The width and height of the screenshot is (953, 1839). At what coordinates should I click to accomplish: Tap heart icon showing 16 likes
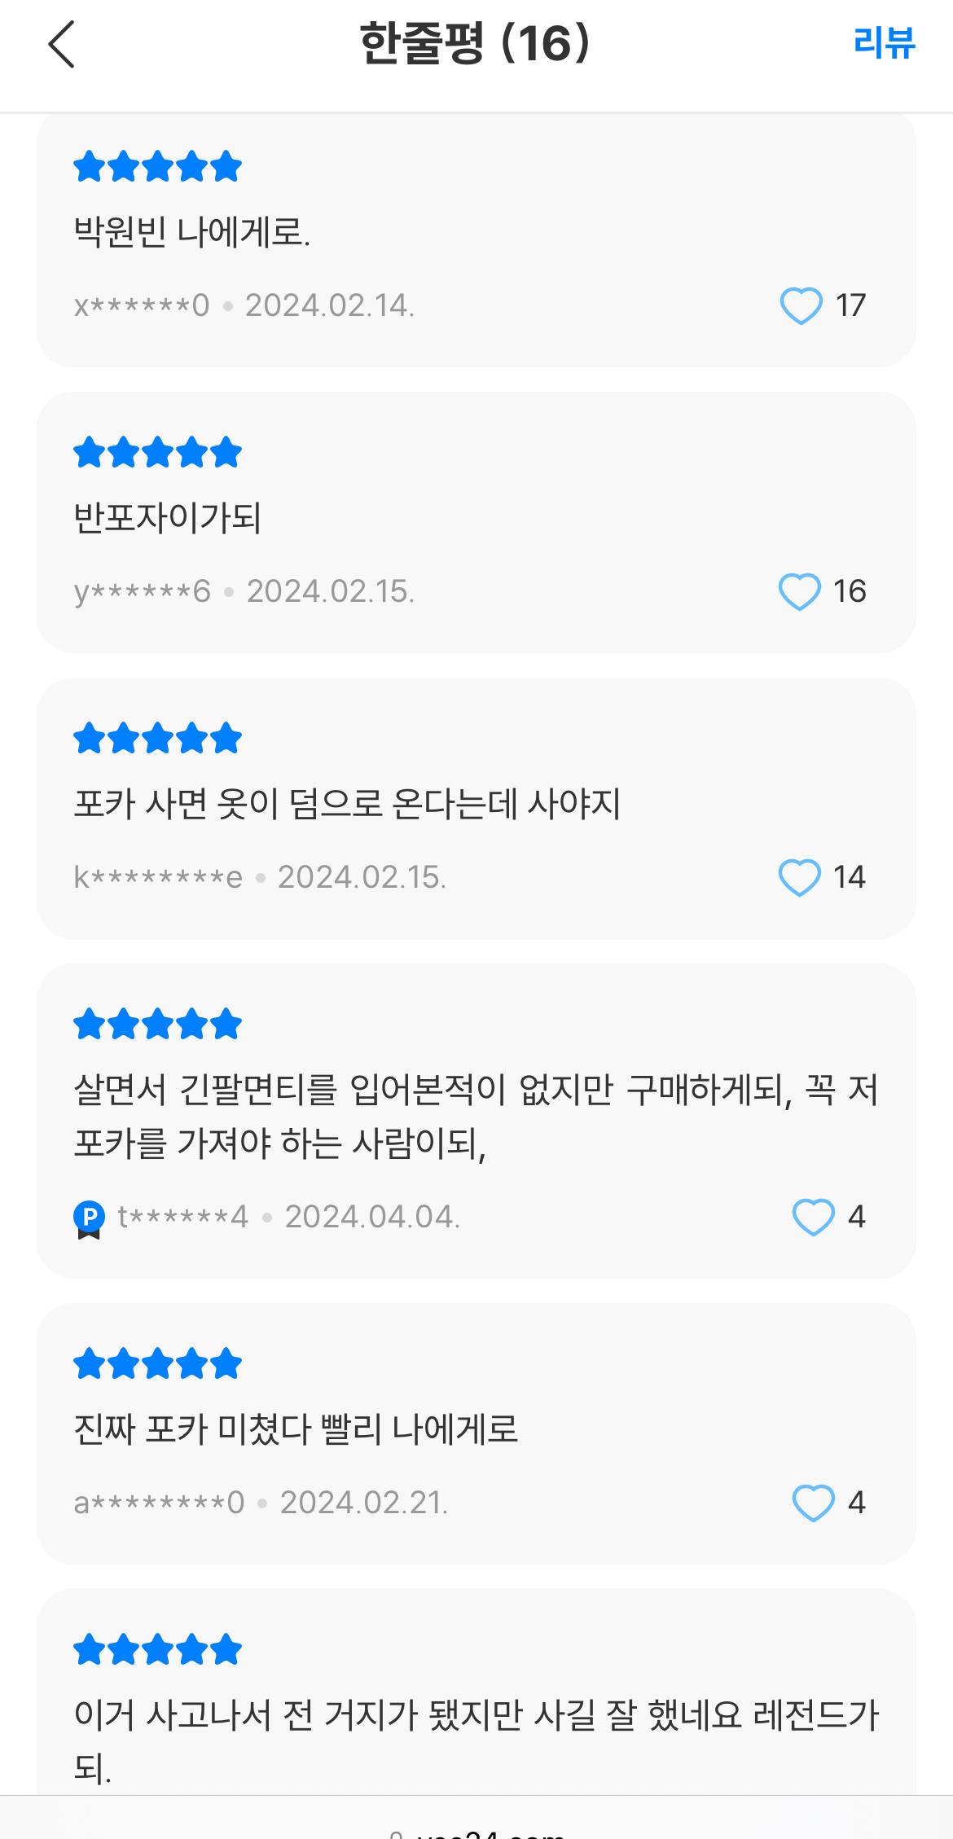click(x=799, y=591)
